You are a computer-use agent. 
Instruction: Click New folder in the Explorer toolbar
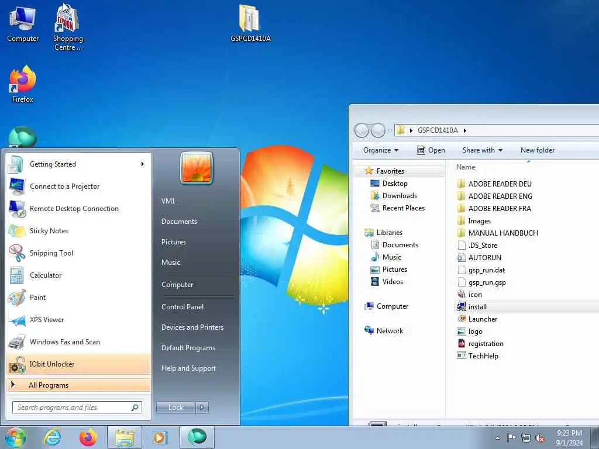pos(538,150)
